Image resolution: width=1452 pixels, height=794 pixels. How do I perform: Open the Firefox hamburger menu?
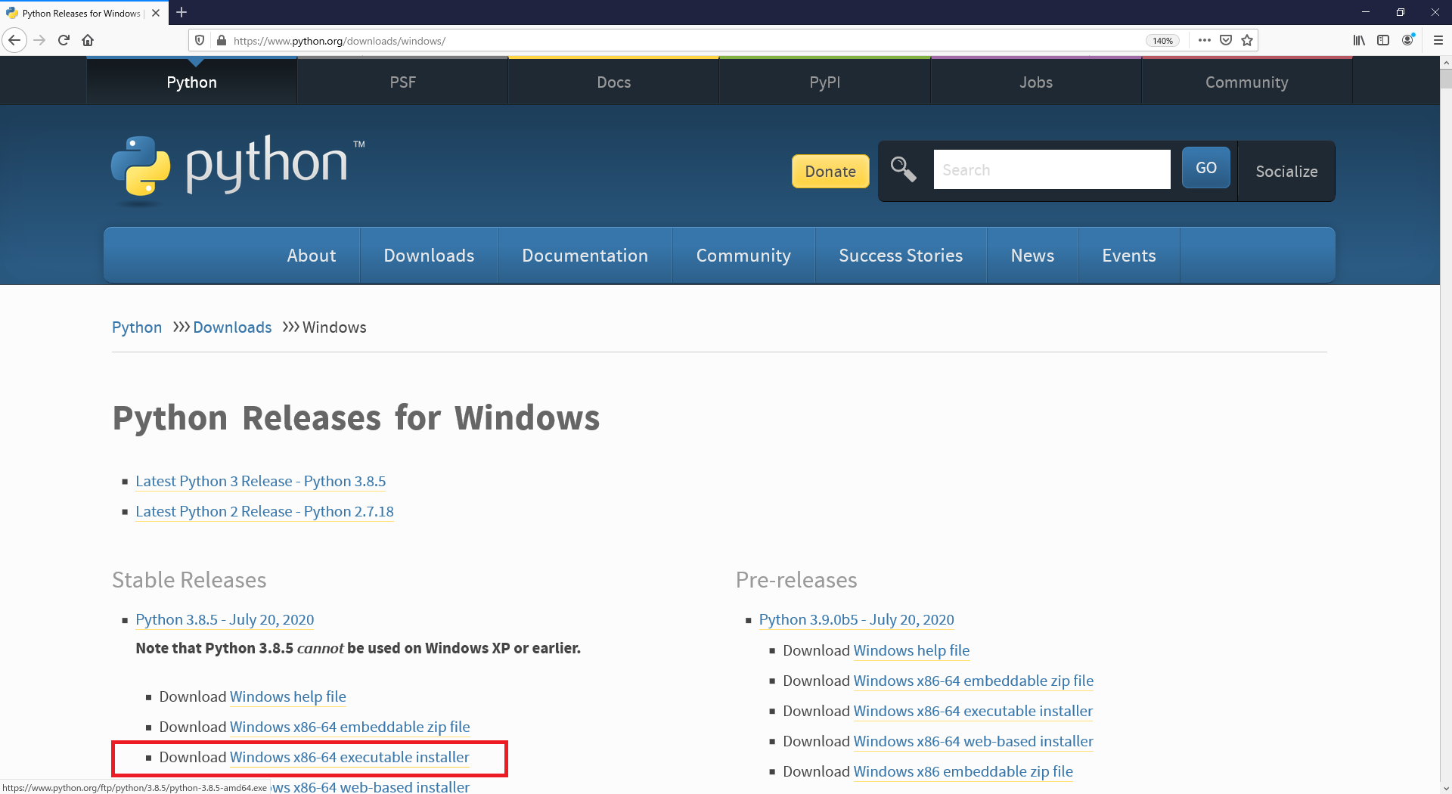coord(1438,40)
